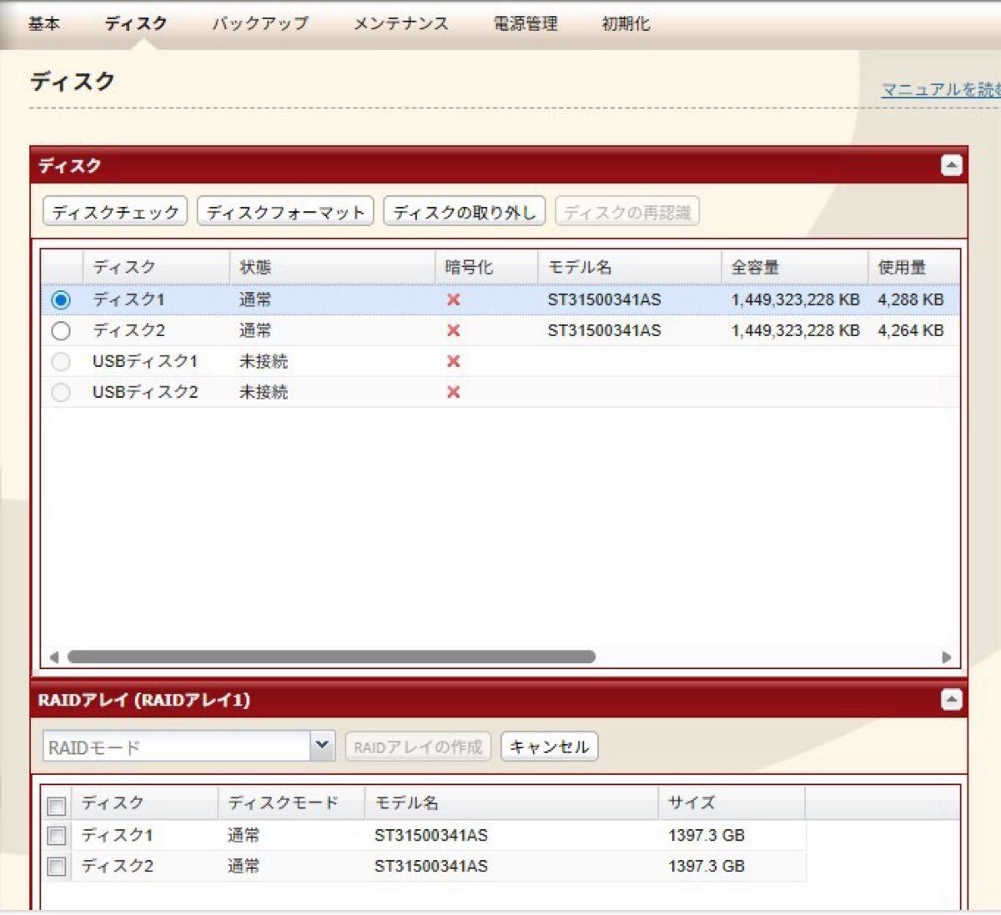This screenshot has width=1001, height=915.
Task: Switch to the 基本 tab
Action: click(x=43, y=23)
